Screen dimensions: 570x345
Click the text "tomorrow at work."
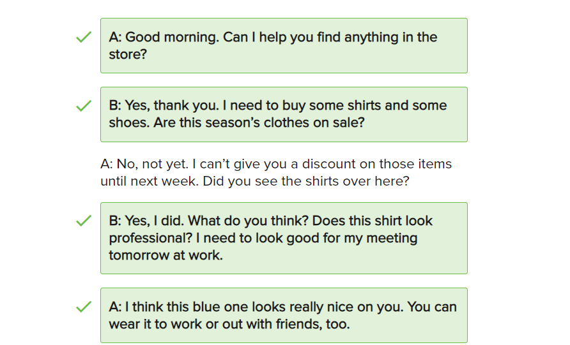click(166, 255)
